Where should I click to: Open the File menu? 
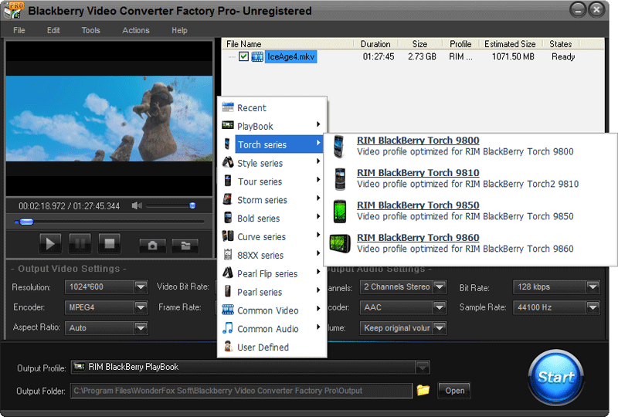coord(19,30)
